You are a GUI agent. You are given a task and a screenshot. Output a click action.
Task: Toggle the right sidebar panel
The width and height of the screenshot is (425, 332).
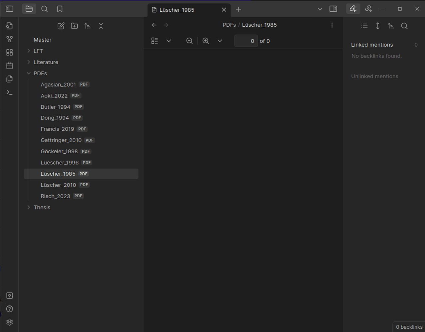click(333, 9)
